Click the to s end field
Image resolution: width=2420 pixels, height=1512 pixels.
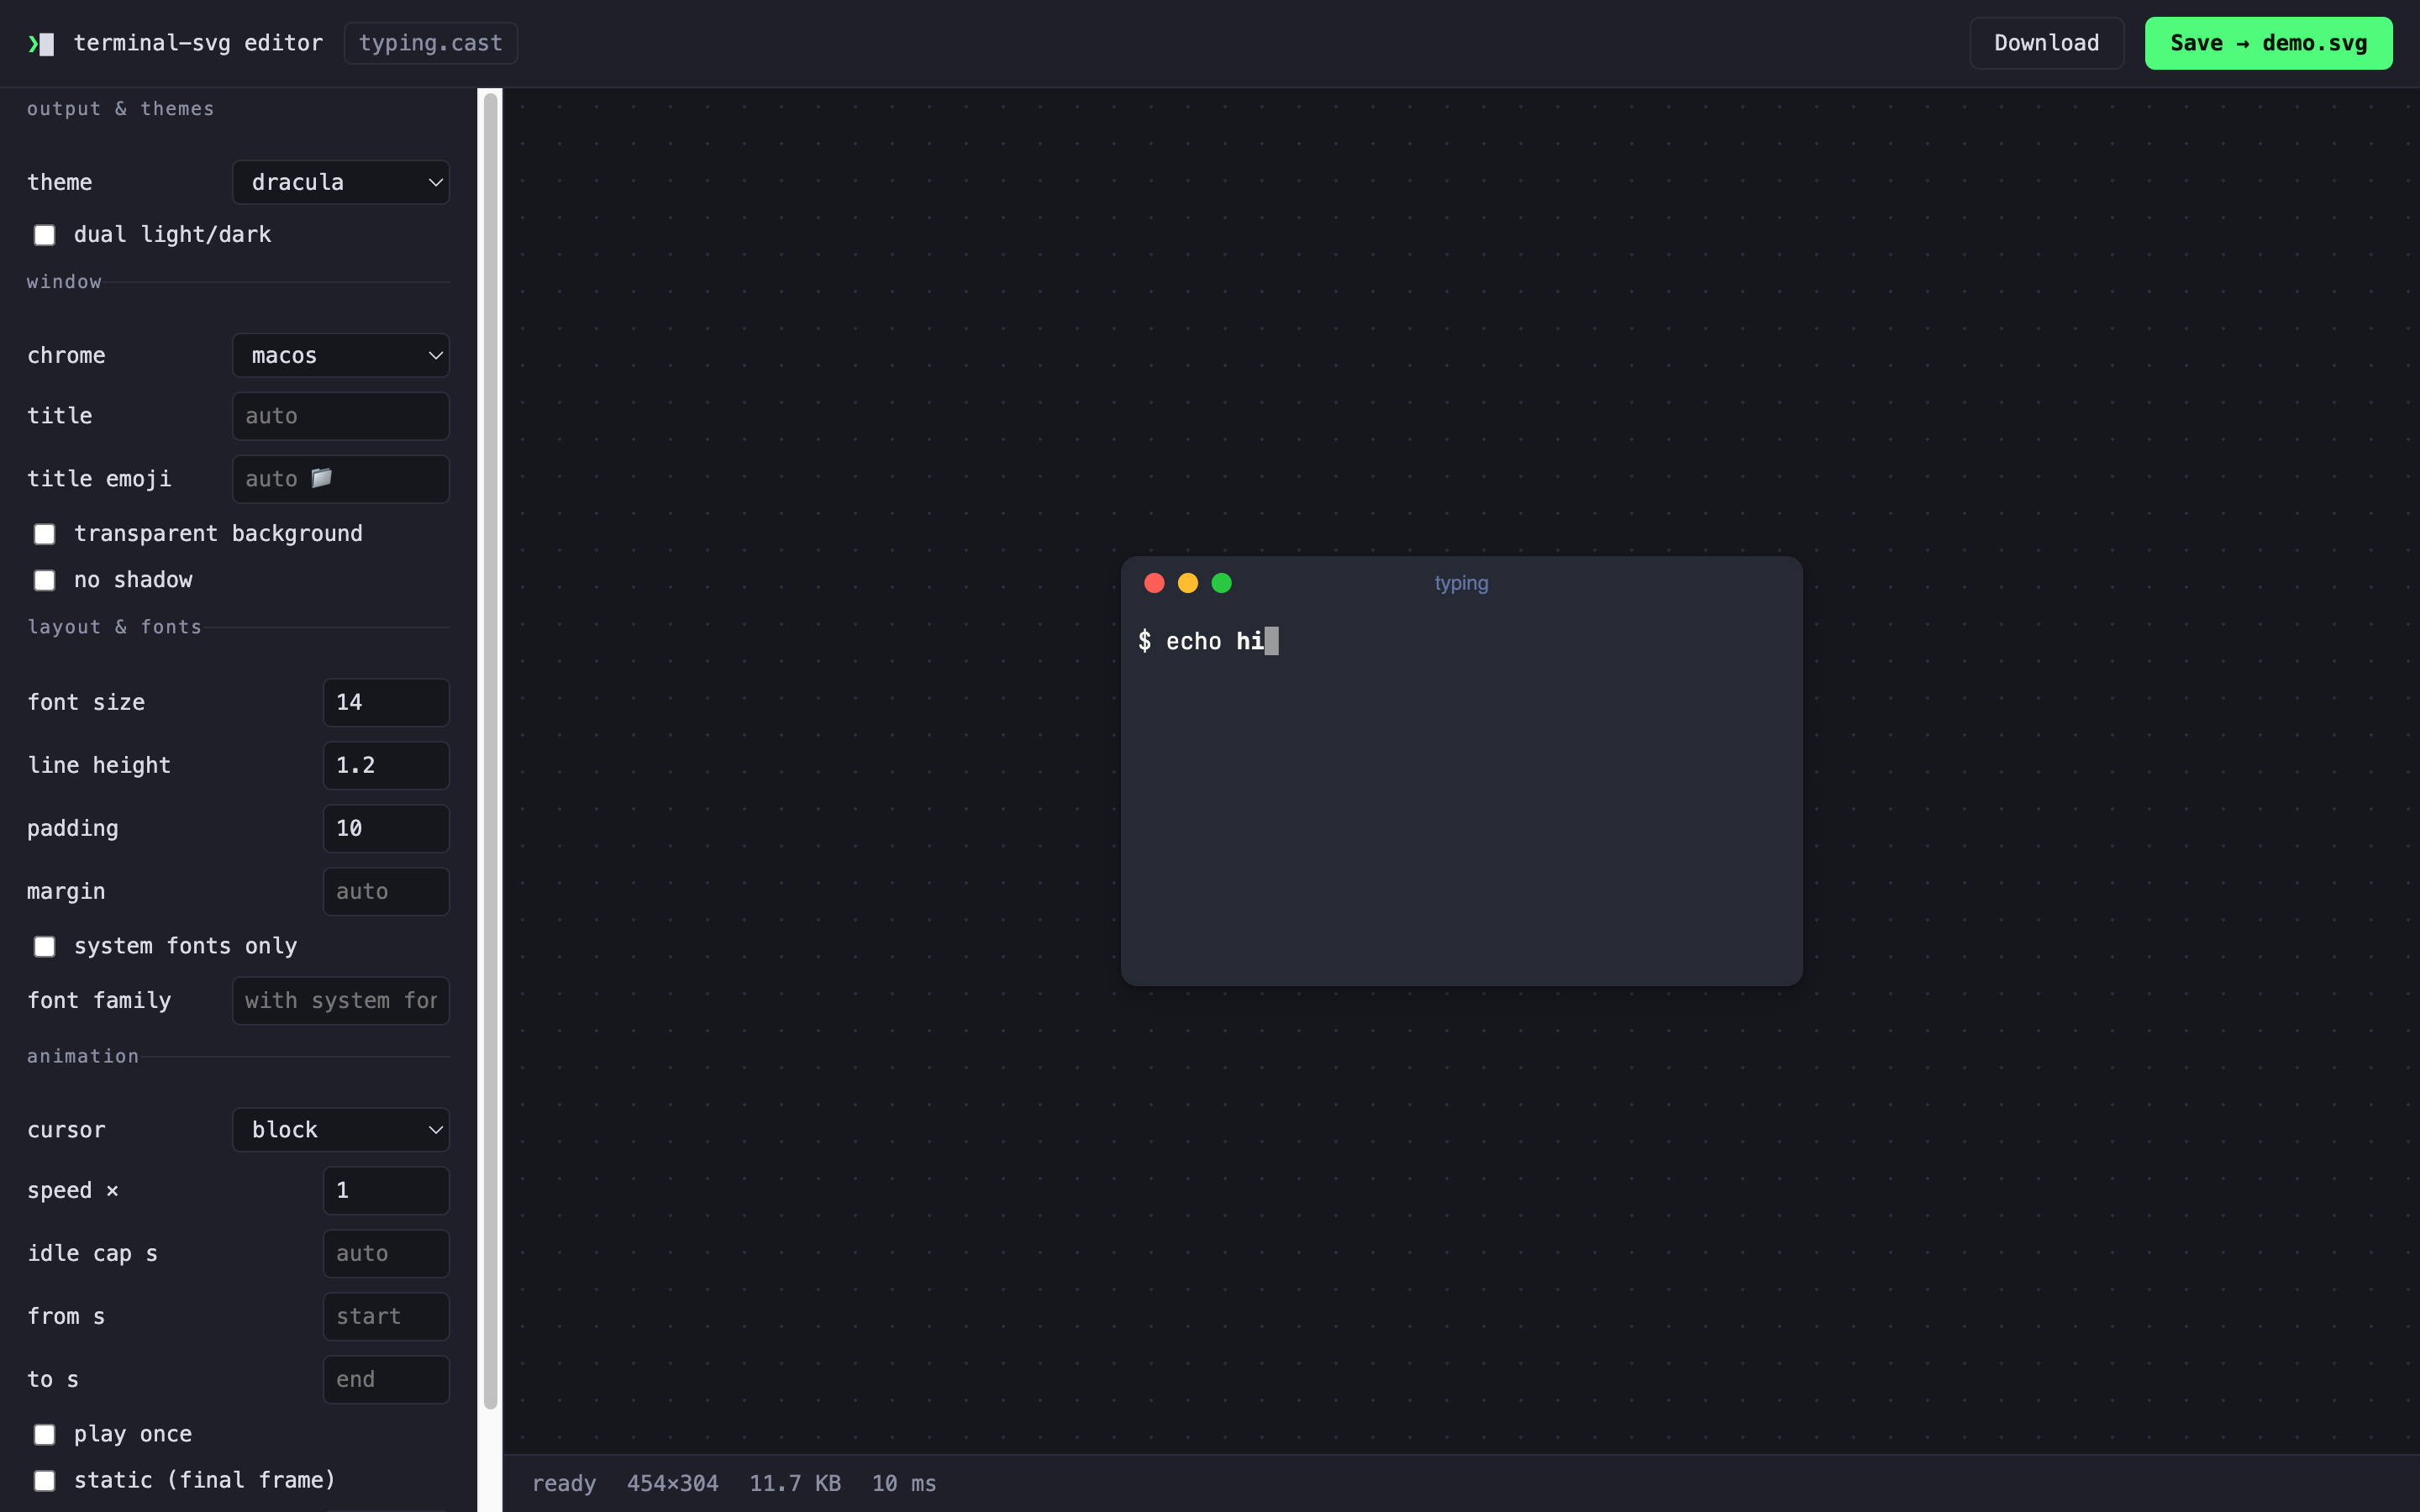click(386, 1379)
